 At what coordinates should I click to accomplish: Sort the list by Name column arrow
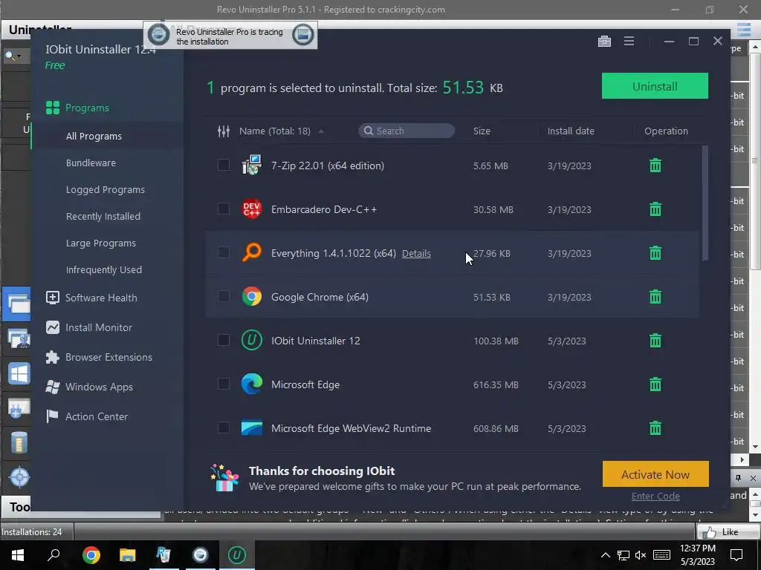(x=321, y=131)
